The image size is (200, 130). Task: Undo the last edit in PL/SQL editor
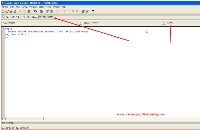(14, 17)
